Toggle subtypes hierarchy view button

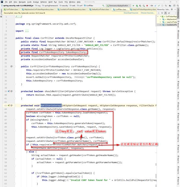point(166,13)
